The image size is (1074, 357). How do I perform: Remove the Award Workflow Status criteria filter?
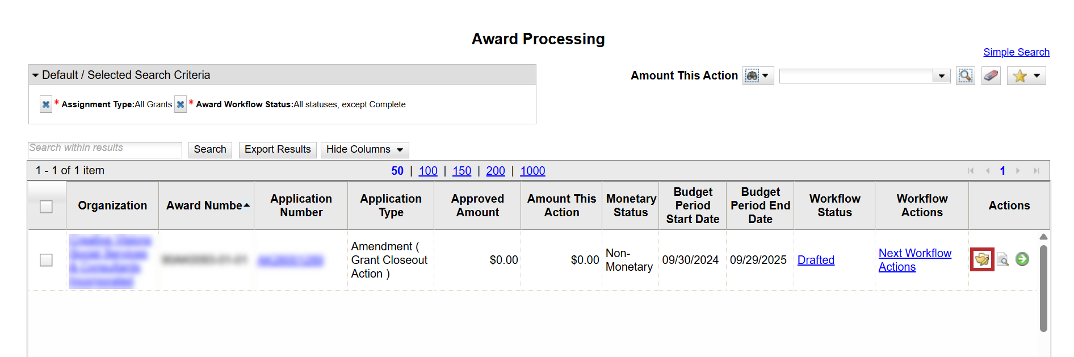pyautogui.click(x=181, y=104)
